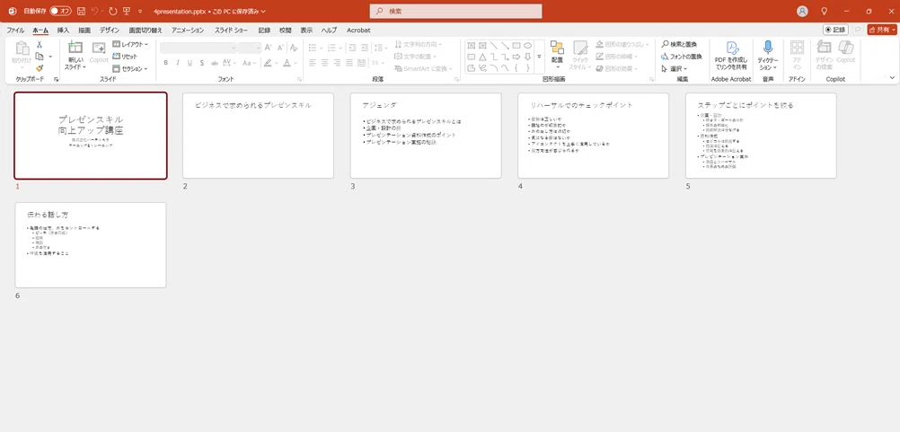Select slide 4 リハーサルでのチェックポイント thumbnail
Image resolution: width=900 pixels, height=432 pixels.
pos(594,136)
